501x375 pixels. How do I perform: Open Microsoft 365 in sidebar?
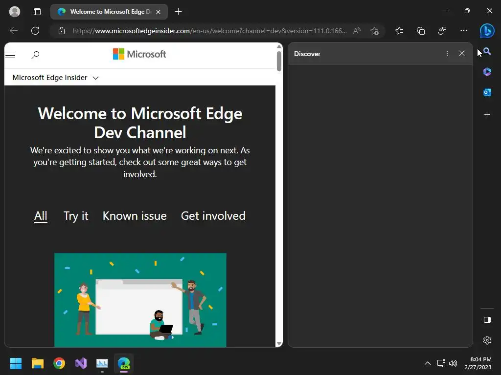tap(487, 72)
